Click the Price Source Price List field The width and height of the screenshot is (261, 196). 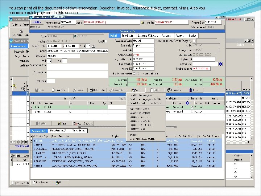click(63, 56)
